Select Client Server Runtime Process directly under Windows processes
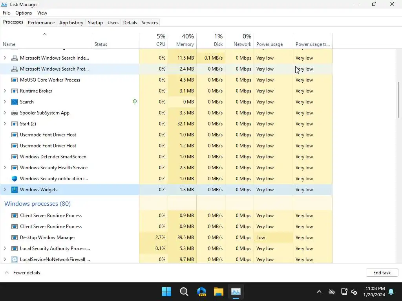Image resolution: width=402 pixels, height=301 pixels. [166, 216]
